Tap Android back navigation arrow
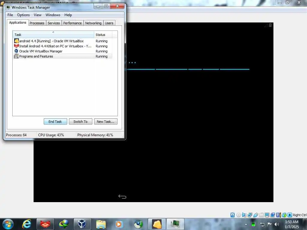Screen dimensions: 307x230 (x=122, y=196)
